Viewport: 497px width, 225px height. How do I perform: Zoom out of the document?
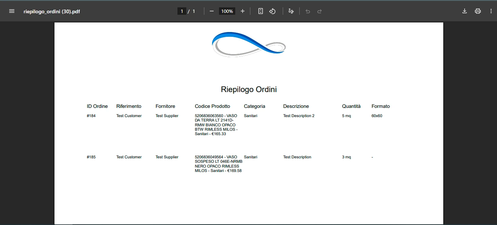pos(212,11)
